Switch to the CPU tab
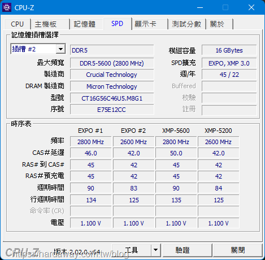Image resolution: width=265 pixels, height=260 pixels. coord(18,24)
